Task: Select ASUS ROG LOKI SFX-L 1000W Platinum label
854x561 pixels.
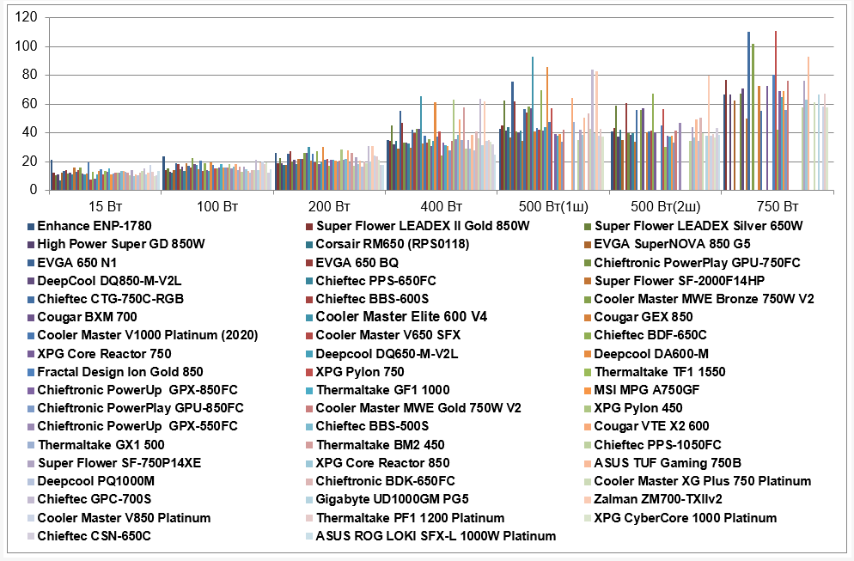Action: [436, 536]
